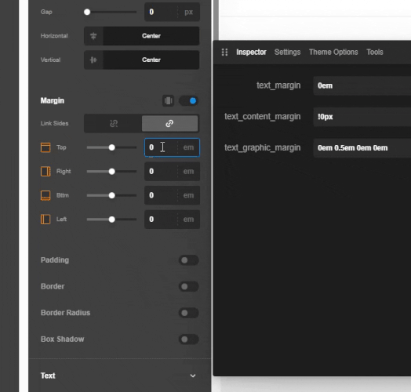
Task: Turn on the Border toggle
Action: (189, 286)
